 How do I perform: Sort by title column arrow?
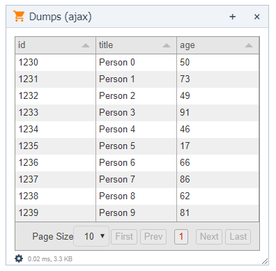point(167,45)
